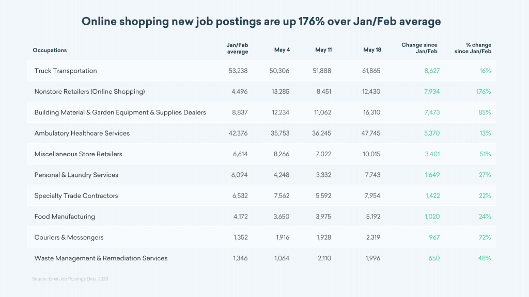Image resolution: width=529 pixels, height=297 pixels.
Task: Click the Jan/Feb average column header
Action: (x=237, y=48)
